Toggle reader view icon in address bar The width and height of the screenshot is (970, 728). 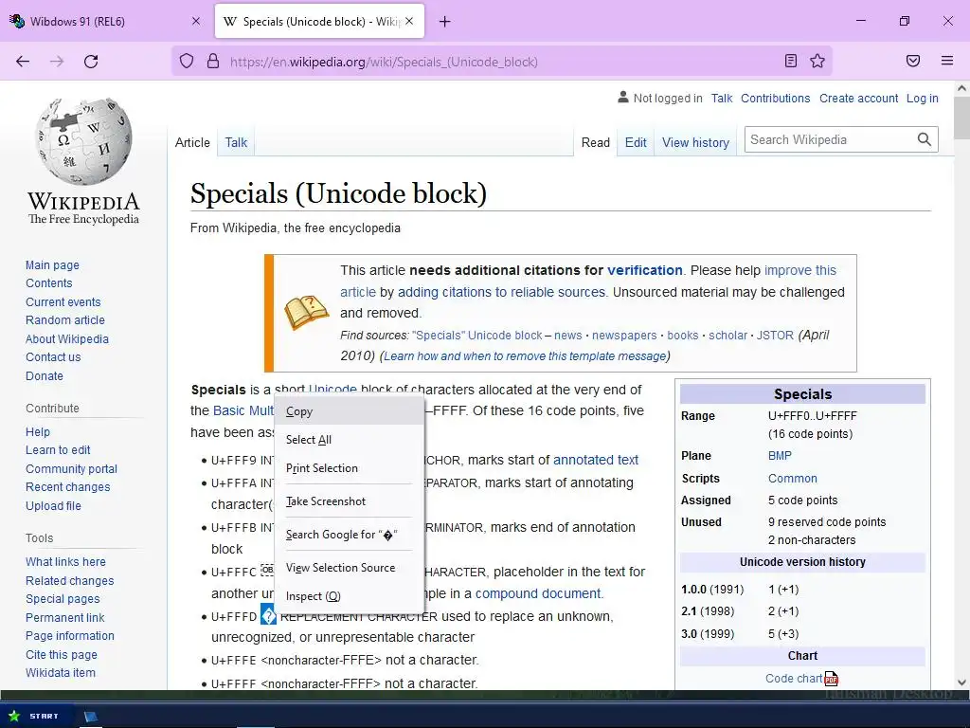pyautogui.click(x=791, y=61)
